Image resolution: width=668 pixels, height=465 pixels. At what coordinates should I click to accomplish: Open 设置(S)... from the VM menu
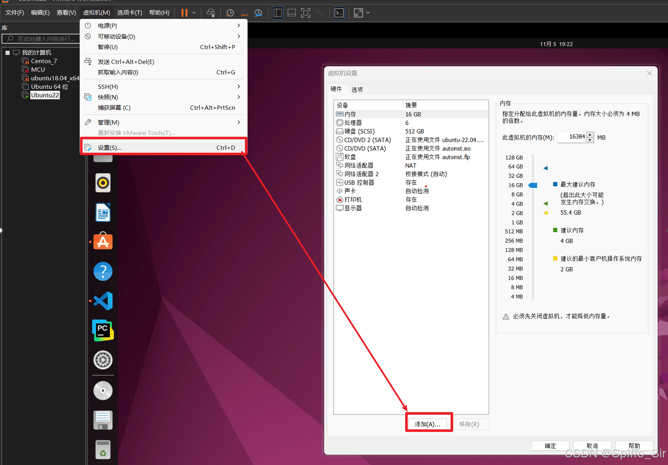163,148
